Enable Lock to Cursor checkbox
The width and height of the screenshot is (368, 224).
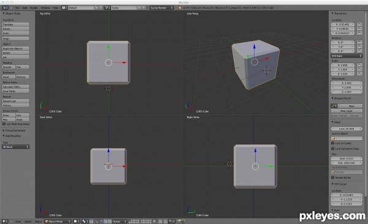click(x=333, y=143)
